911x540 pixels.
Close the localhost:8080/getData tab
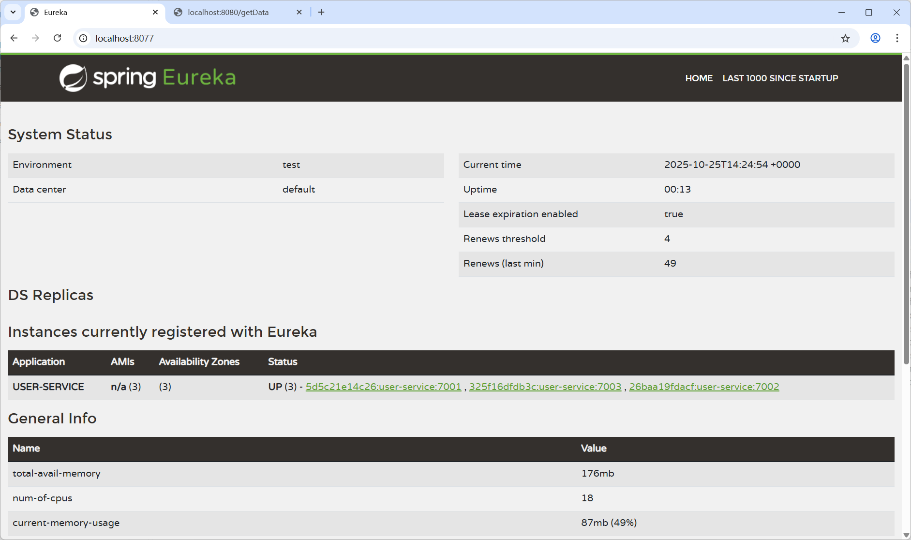click(x=299, y=12)
